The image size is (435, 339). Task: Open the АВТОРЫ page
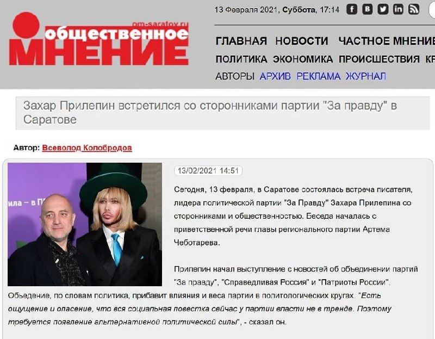point(235,76)
